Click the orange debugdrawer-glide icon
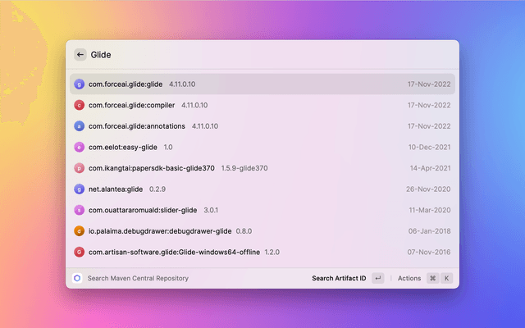525x328 pixels. click(x=80, y=231)
